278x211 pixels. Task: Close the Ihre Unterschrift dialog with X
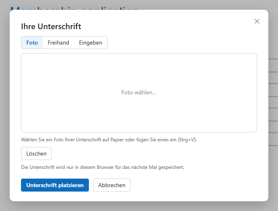coord(257,21)
